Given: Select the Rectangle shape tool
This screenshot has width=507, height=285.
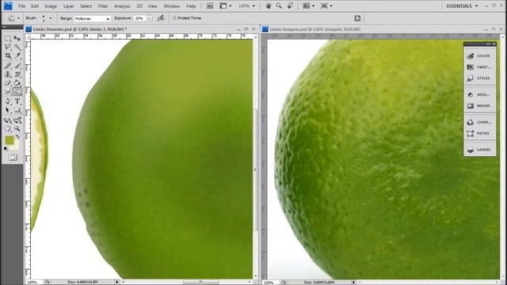Looking at the screenshot, I should (17, 111).
